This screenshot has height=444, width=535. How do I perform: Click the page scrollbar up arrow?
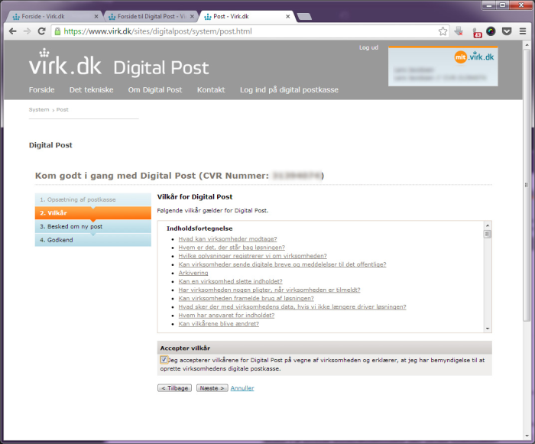[x=527, y=45]
